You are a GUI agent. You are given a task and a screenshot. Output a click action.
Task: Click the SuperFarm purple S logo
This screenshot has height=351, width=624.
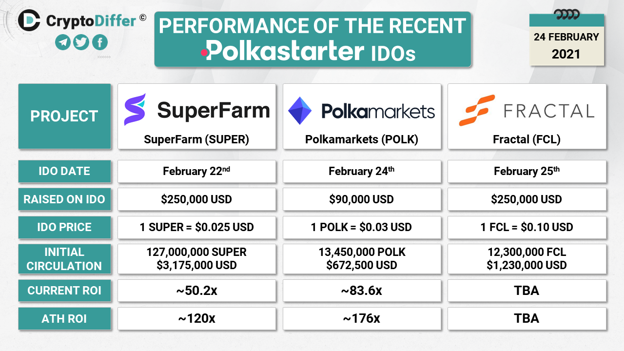[135, 110]
